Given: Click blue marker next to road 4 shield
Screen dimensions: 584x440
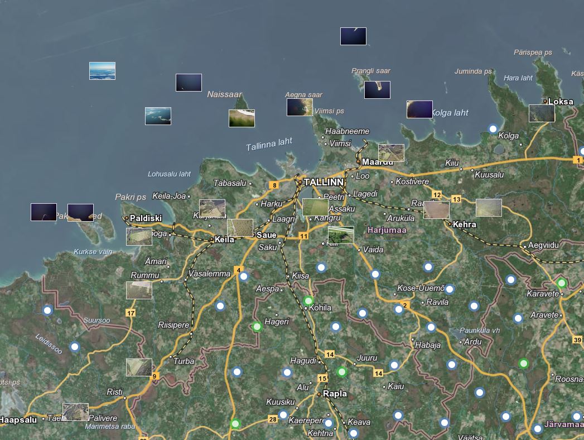Looking at the screenshot, I should pyautogui.click(x=244, y=276).
